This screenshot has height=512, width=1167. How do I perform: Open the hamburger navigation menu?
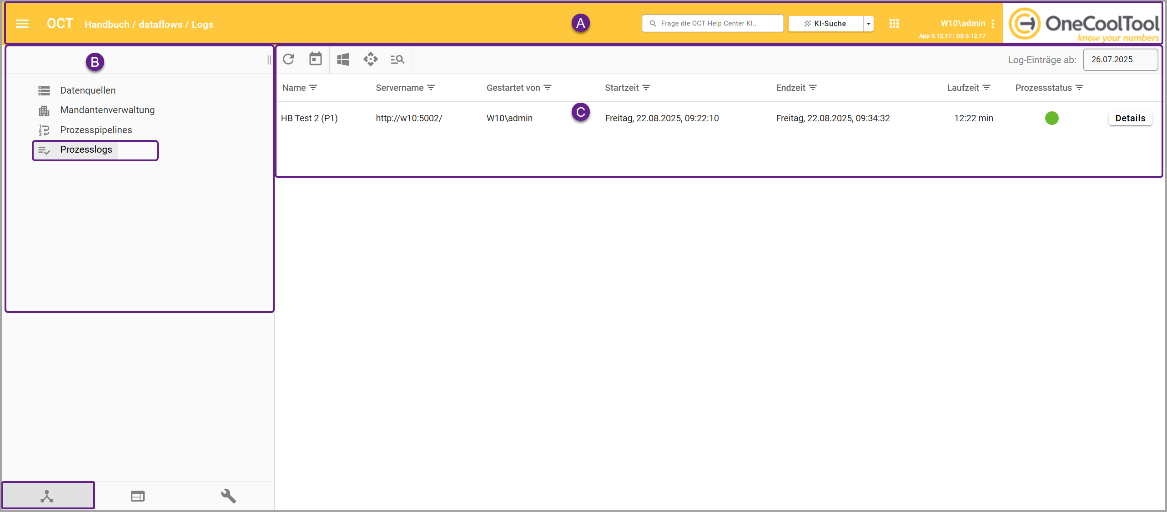[x=22, y=24]
